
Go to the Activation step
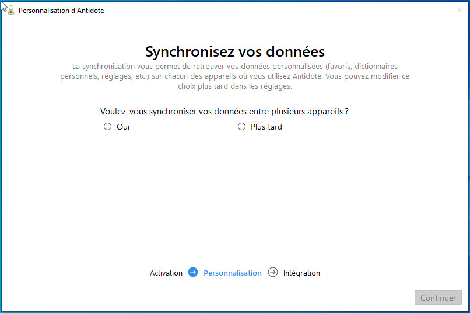pyautogui.click(x=166, y=273)
